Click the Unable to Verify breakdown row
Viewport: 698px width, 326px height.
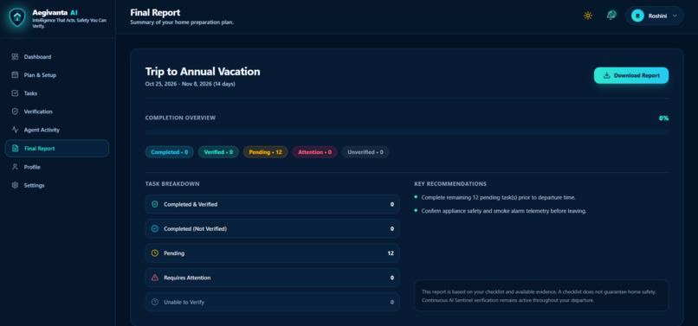tap(273, 302)
